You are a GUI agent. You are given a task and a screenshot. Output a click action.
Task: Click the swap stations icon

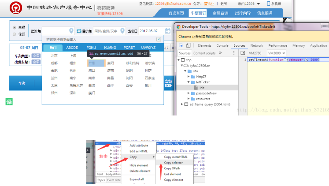(x=79, y=31)
